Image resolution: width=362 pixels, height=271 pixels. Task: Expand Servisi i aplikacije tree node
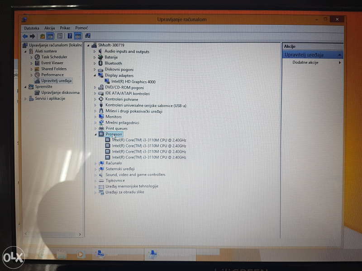pyautogui.click(x=25, y=98)
